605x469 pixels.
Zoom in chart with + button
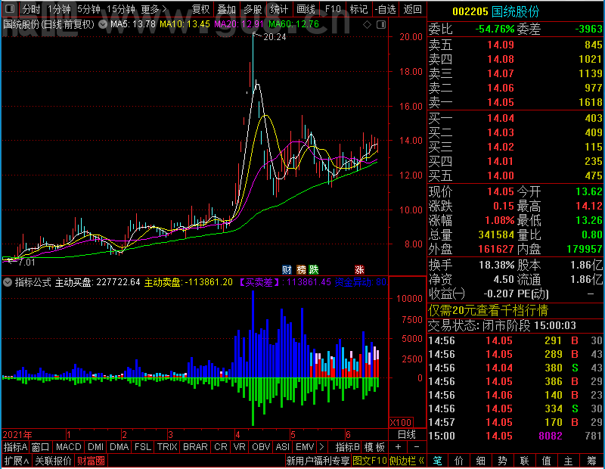(x=399, y=447)
